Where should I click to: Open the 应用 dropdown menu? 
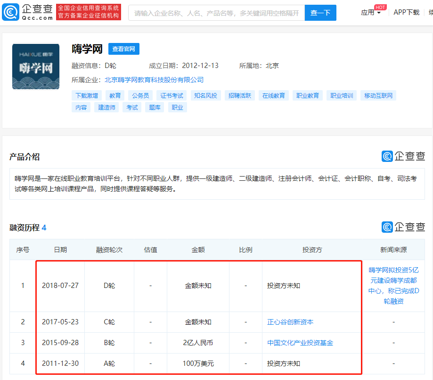(371, 13)
